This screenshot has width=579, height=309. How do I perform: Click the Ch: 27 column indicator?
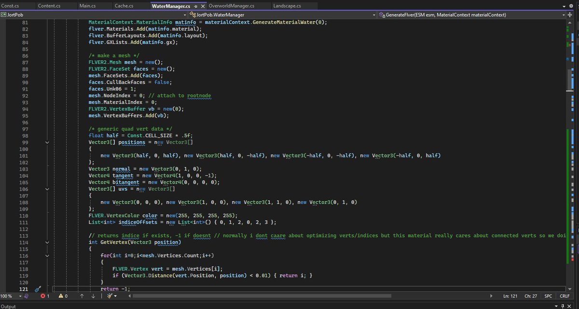[x=531, y=296]
